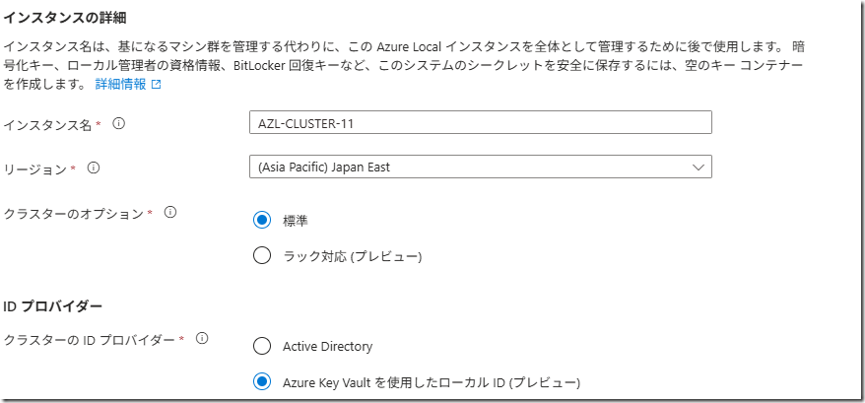Open the リージョン combo box showing Japan East
Viewport: 865px width, 403px height.
(473, 168)
